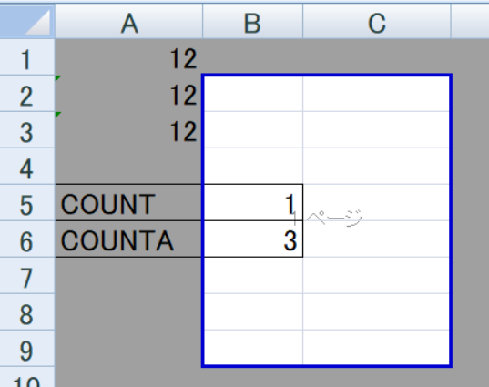Select row 4 header

click(x=27, y=167)
